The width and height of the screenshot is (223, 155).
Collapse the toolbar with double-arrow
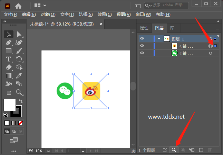(5, 21)
